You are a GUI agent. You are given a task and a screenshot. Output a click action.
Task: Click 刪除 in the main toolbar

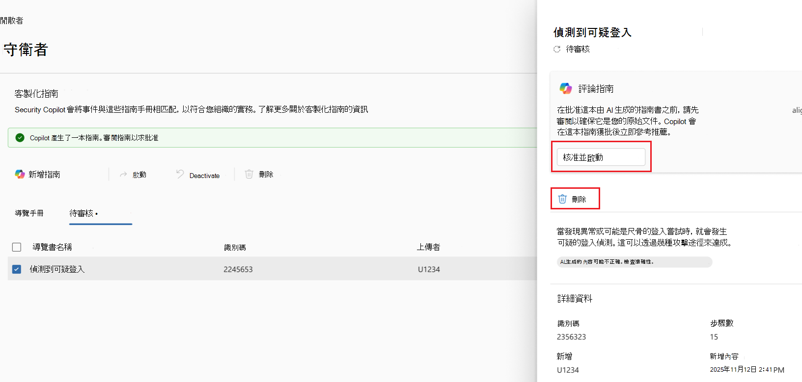point(266,175)
